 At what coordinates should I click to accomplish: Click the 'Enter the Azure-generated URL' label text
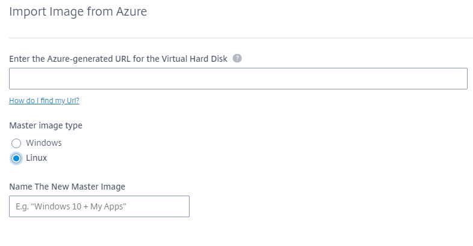tap(118, 58)
